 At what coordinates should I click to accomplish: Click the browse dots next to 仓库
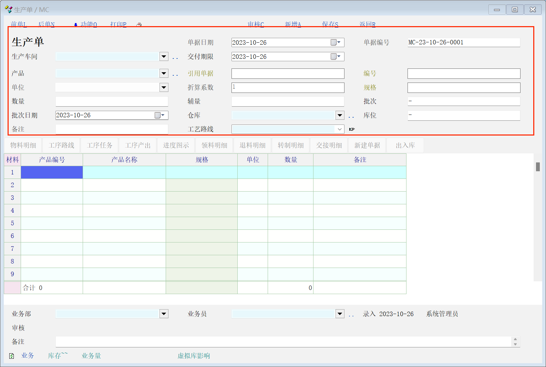coord(351,116)
